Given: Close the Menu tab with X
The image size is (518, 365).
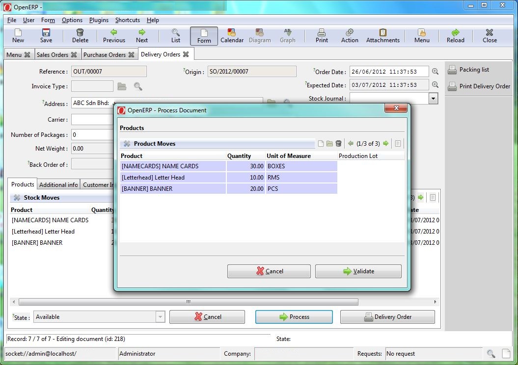Looking at the screenshot, I should 27,54.
